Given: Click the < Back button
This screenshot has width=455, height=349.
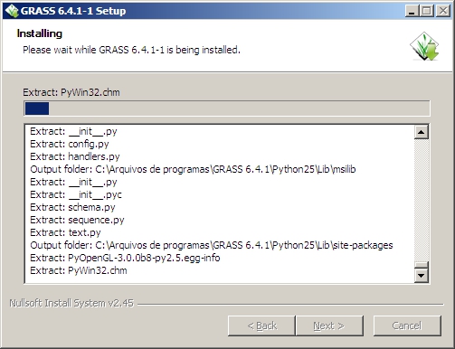Looking at the screenshot, I should click(261, 325).
